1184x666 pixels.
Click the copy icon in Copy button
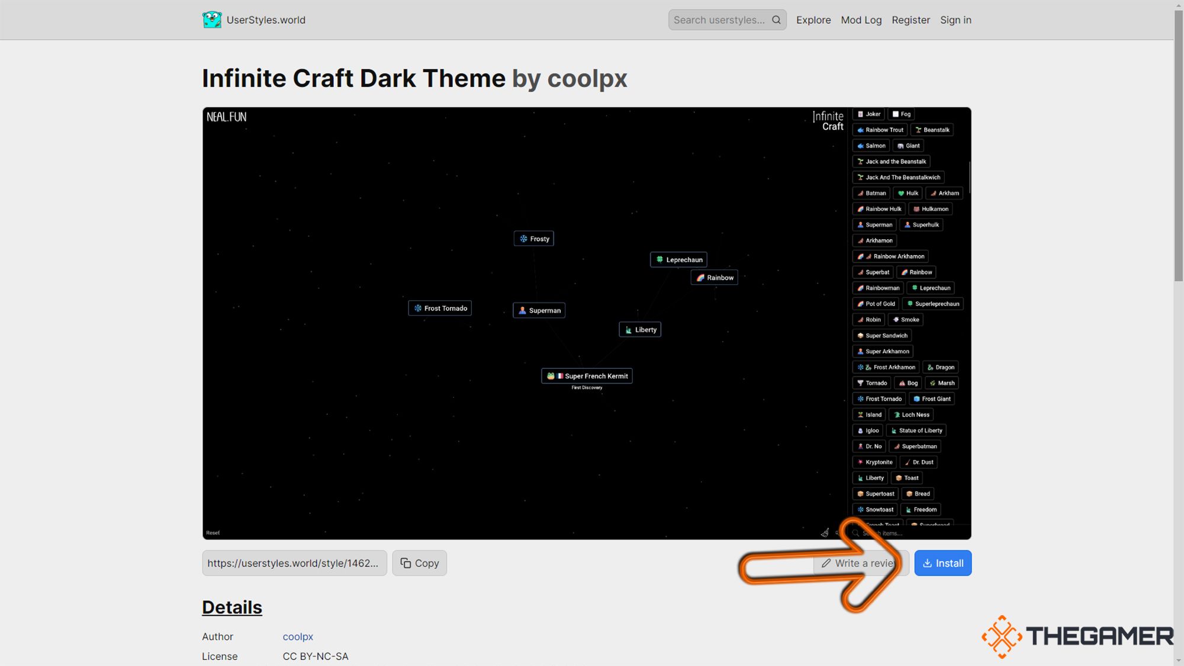(x=406, y=563)
